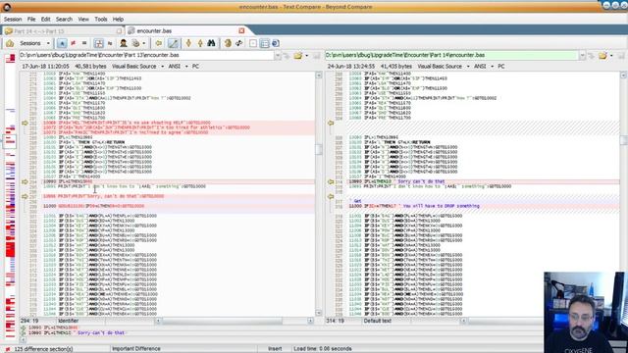Screen dimensions: 628x353
Task: Toggle the details layout icon
Action: [265, 43]
